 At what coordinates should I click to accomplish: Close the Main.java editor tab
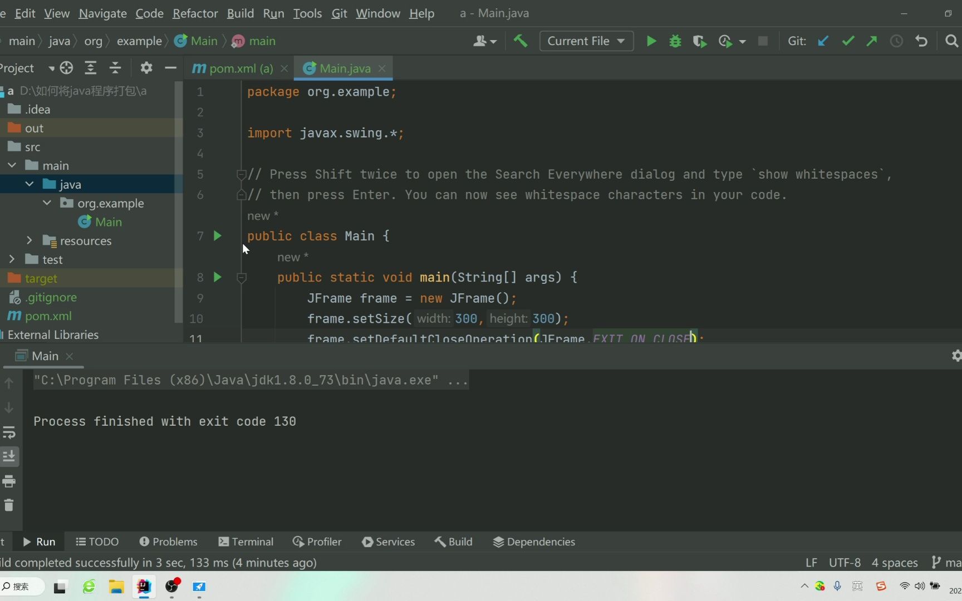pos(382,68)
